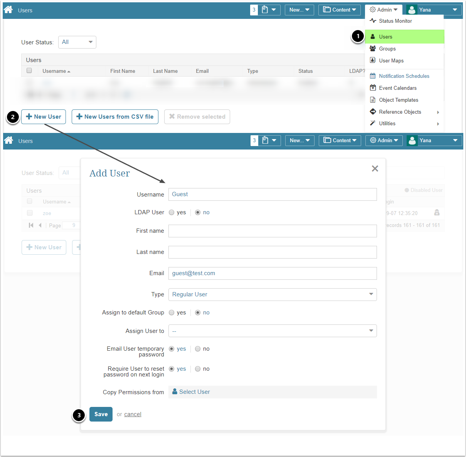Select yes for LDAP User
466x457 pixels.
172,212
